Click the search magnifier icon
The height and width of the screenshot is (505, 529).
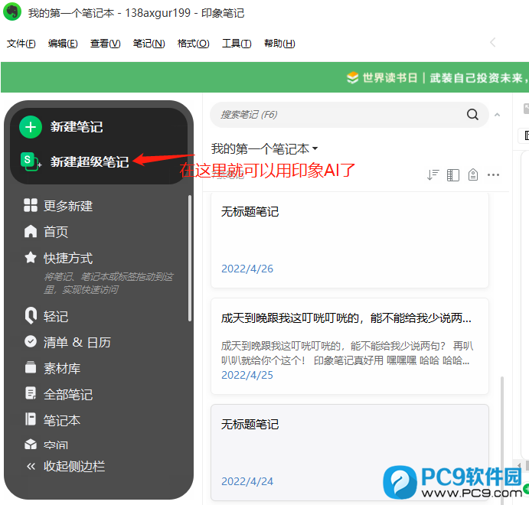point(472,115)
